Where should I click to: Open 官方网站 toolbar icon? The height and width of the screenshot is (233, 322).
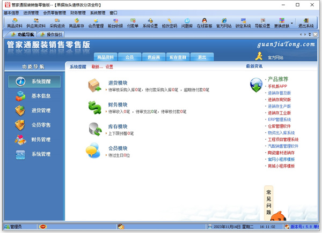pos(224,23)
